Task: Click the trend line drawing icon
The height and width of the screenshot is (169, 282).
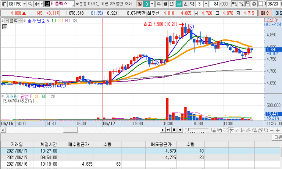Action: [x=249, y=130]
